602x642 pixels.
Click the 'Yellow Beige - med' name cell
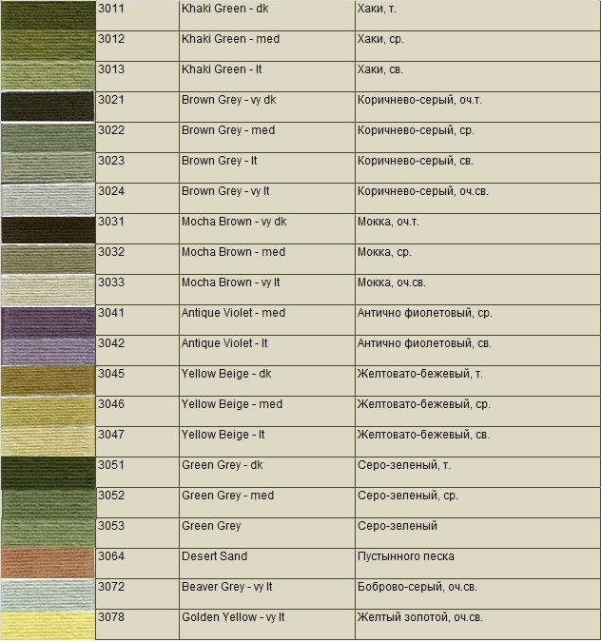pos(267,412)
